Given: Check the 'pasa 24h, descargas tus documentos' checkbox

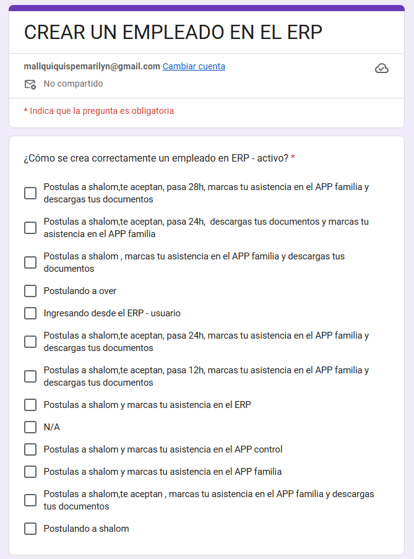Looking at the screenshot, I should coord(30,228).
